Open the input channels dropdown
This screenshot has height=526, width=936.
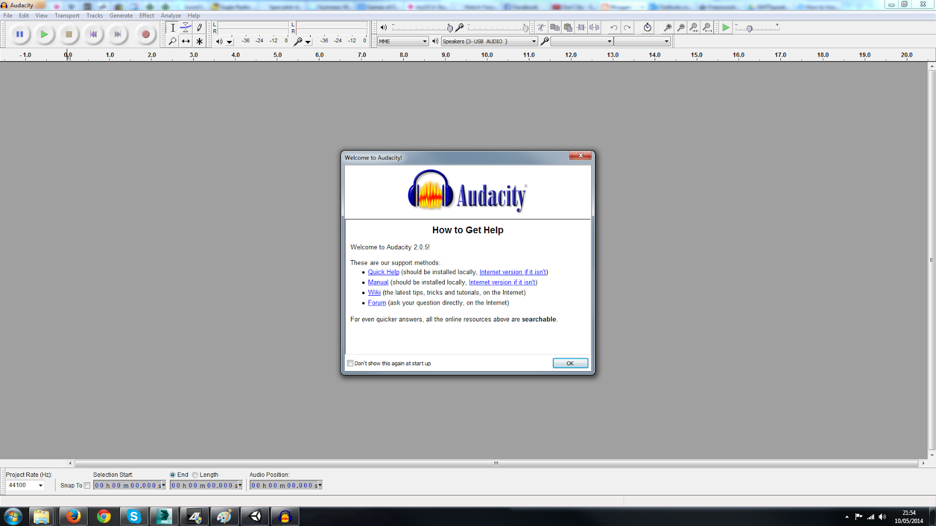click(x=642, y=41)
